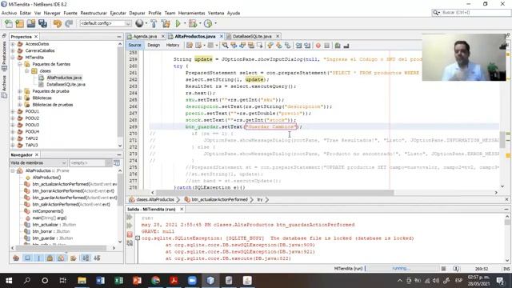Toggle Show Non-Public Members filter in Navigator

50,258
